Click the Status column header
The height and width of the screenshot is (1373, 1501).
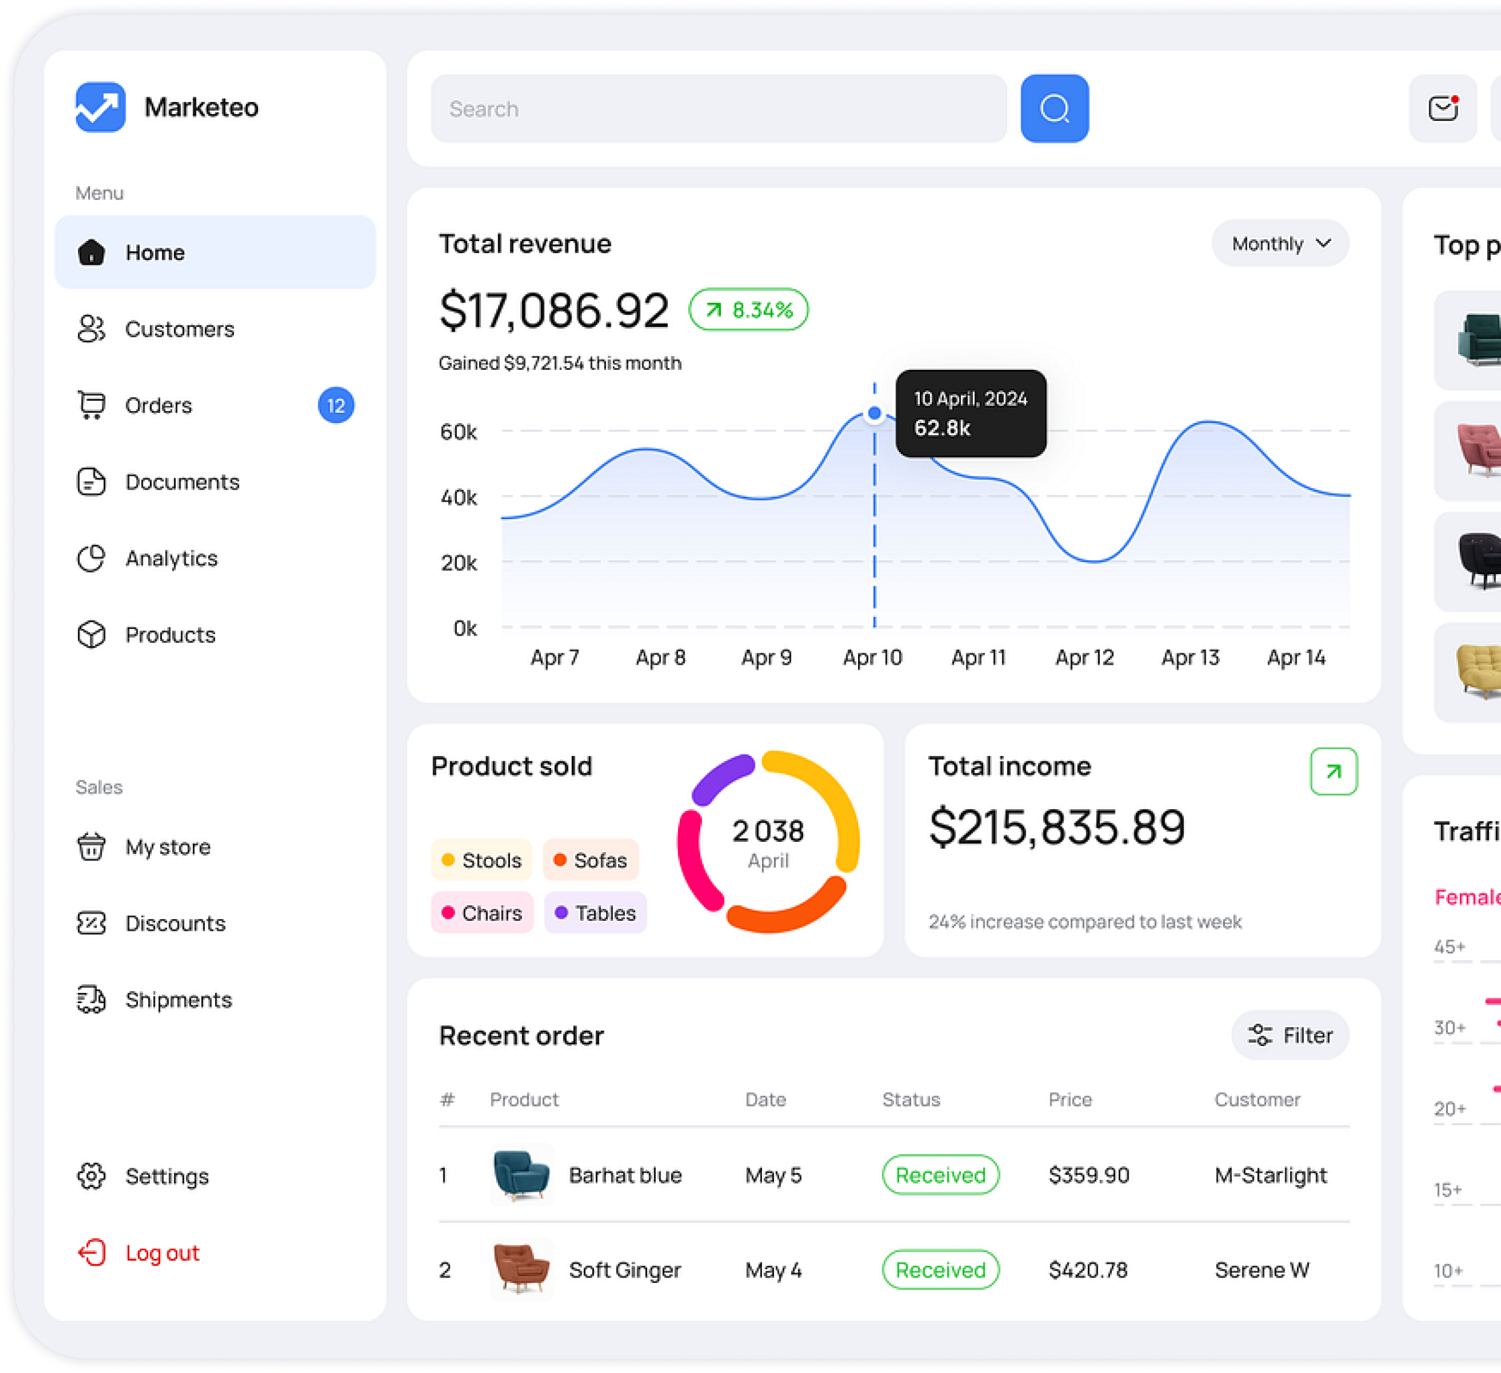pos(911,1099)
